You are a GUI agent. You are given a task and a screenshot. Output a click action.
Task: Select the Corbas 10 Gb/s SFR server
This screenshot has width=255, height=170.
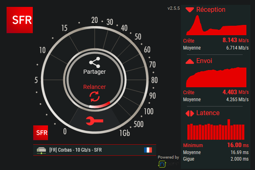click(95, 150)
